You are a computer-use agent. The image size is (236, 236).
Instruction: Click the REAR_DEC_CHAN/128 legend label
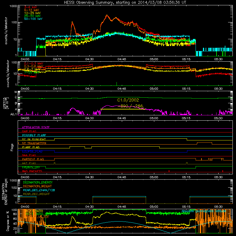point(39,190)
